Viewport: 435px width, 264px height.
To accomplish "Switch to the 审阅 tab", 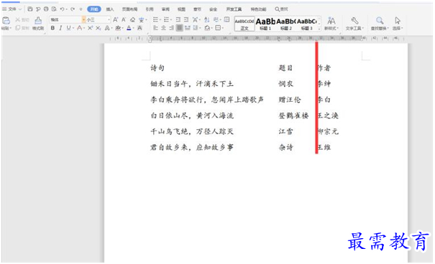I will pyautogui.click(x=165, y=9).
